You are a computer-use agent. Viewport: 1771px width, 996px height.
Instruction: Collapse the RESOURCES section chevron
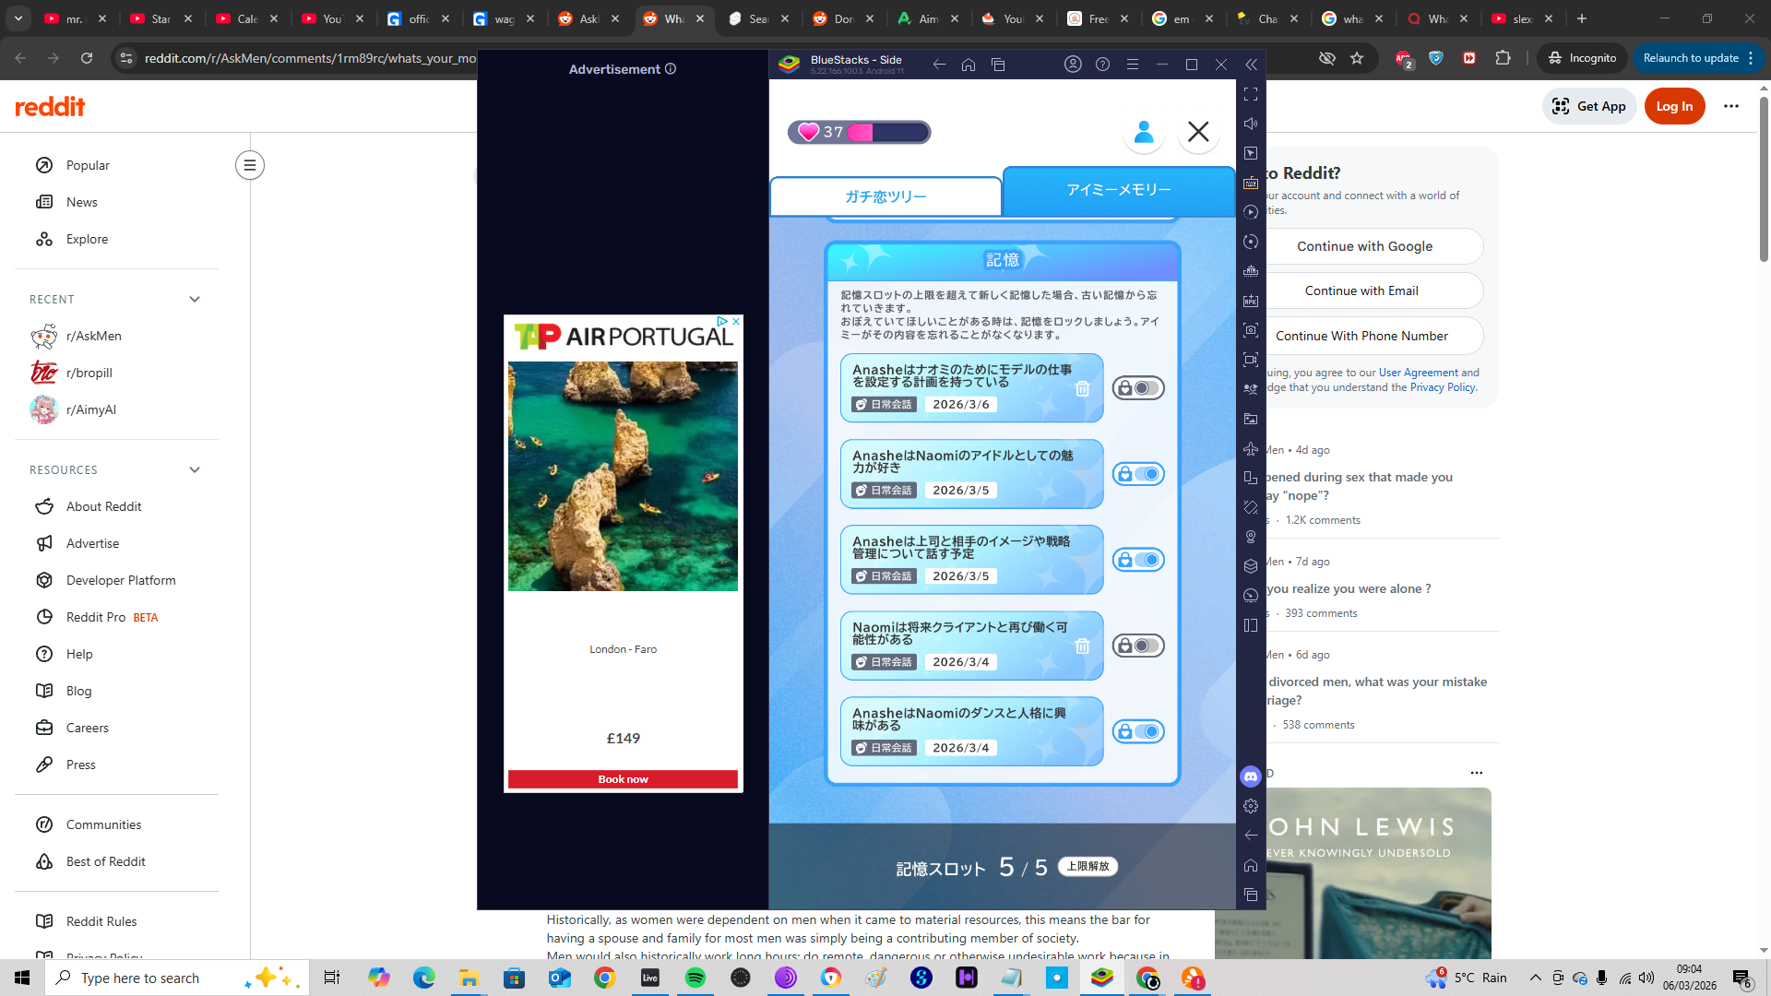tap(195, 469)
